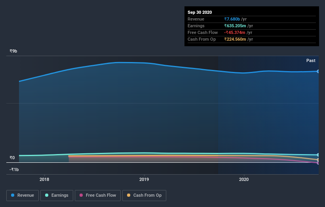This screenshot has height=207, width=325.
Task: Click the Past label in chart
Action: tap(311, 60)
